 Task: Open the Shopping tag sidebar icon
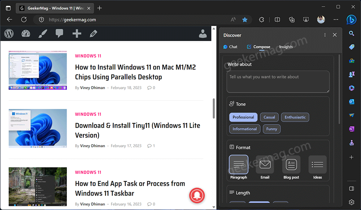(x=352, y=47)
